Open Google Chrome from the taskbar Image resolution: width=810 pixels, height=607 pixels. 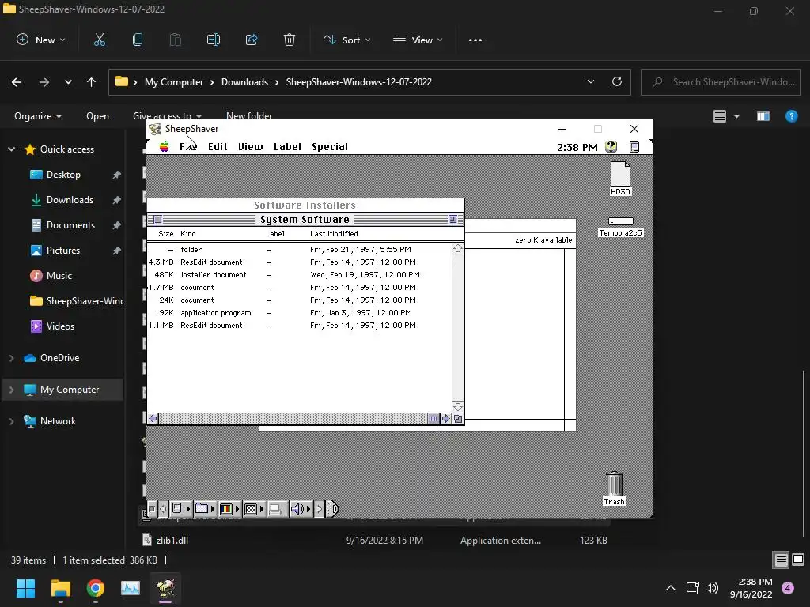pyautogui.click(x=96, y=588)
